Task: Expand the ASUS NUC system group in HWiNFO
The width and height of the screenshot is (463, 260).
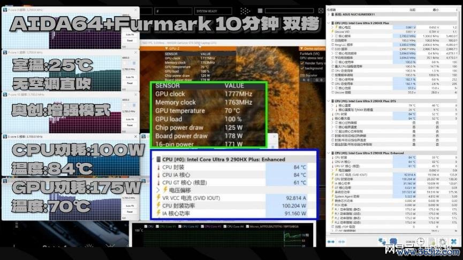Action: click(x=329, y=14)
